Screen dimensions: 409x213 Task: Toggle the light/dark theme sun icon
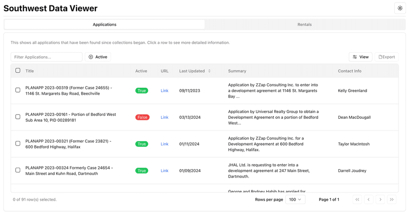click(400, 8)
